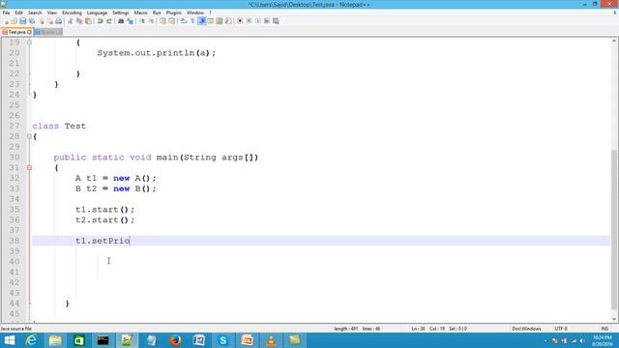Click the User Defined Language icon
The height and width of the screenshot is (348, 619).
click(x=211, y=21)
